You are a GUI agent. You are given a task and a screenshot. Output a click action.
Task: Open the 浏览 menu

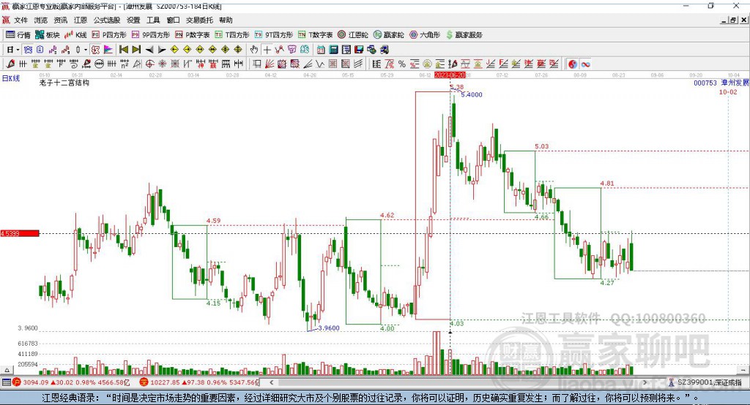click(x=41, y=20)
